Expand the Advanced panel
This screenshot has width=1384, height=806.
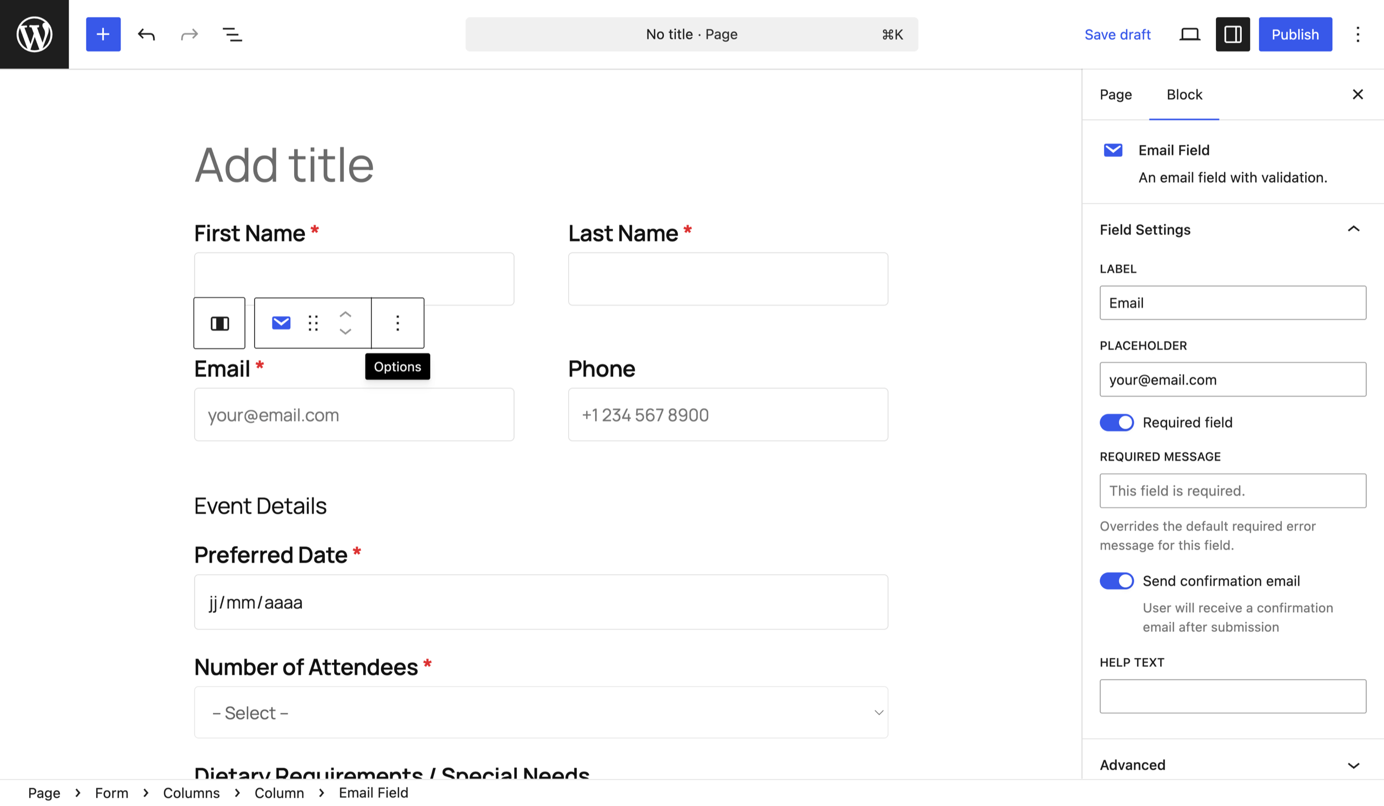1353,765
